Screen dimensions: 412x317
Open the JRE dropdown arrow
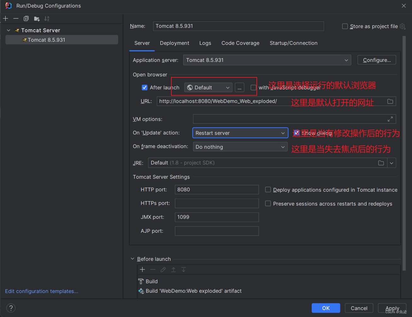pyautogui.click(x=391, y=163)
